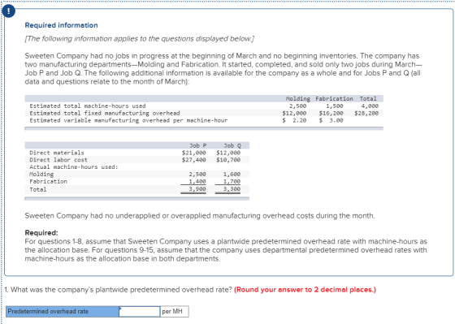This screenshot has height=324, width=455.
Task: Click the Fabrication column header
Action: 334,98
